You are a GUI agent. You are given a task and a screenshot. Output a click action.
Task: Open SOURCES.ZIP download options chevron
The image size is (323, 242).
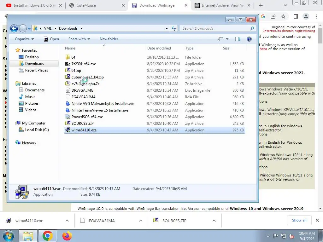(214, 221)
